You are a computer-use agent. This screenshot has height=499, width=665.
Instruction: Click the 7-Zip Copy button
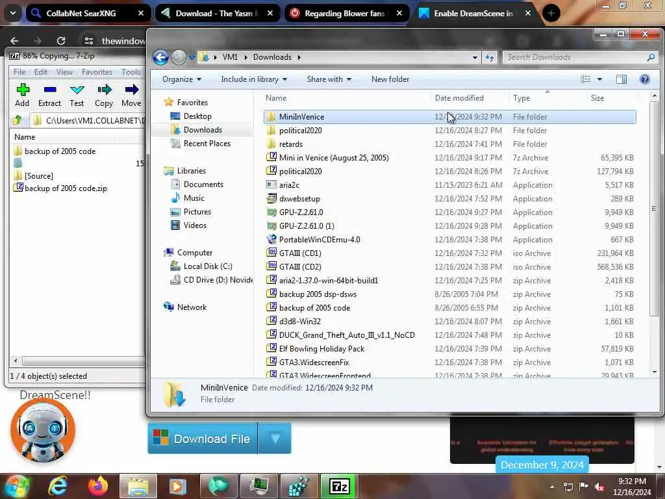tap(104, 95)
